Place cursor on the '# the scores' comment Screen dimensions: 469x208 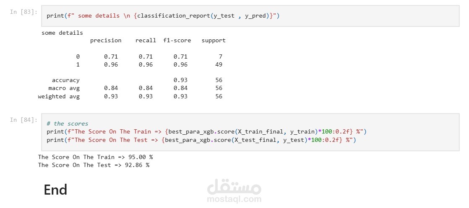tap(67, 123)
